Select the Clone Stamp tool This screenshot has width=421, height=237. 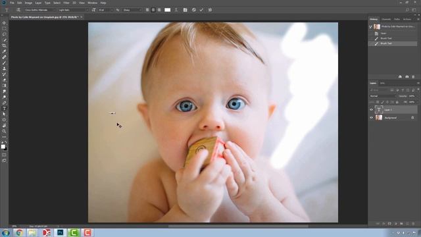[4, 68]
